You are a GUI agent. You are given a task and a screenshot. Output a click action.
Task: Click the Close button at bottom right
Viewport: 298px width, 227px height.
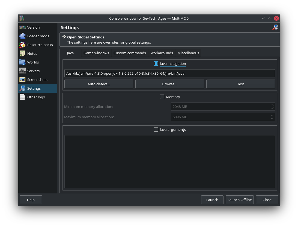pyautogui.click(x=267, y=200)
